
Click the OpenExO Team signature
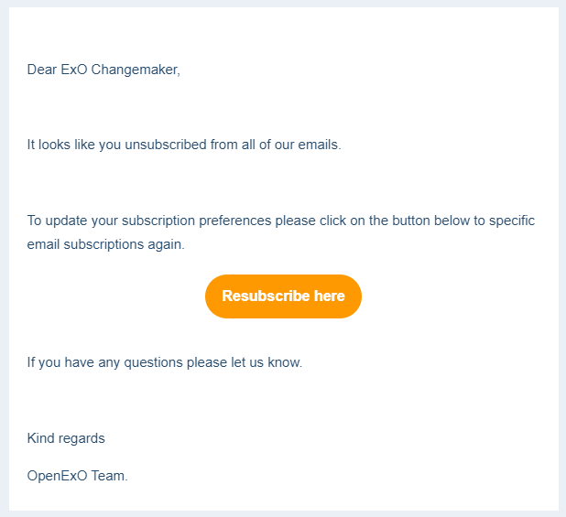(x=78, y=476)
